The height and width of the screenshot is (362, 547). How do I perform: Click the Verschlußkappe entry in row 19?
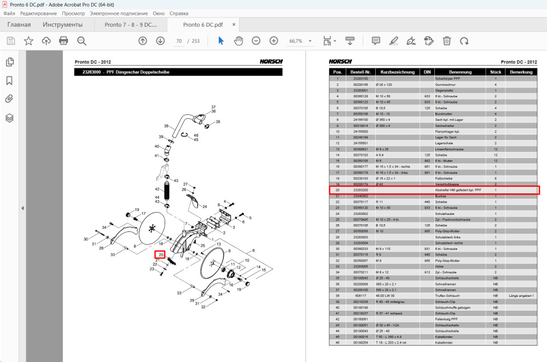pyautogui.click(x=447, y=184)
